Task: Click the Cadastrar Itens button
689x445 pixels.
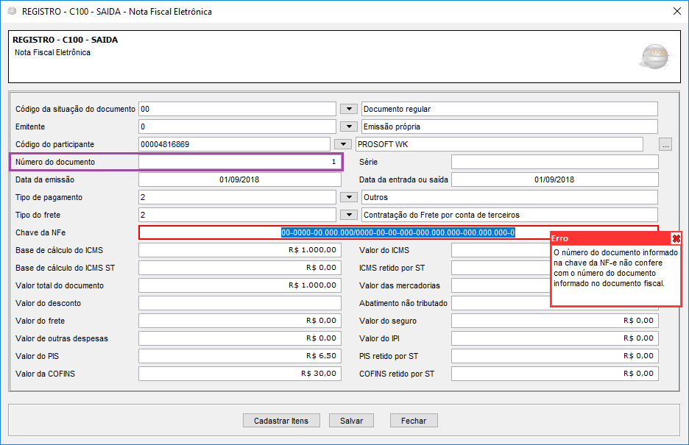Action: pyautogui.click(x=281, y=421)
